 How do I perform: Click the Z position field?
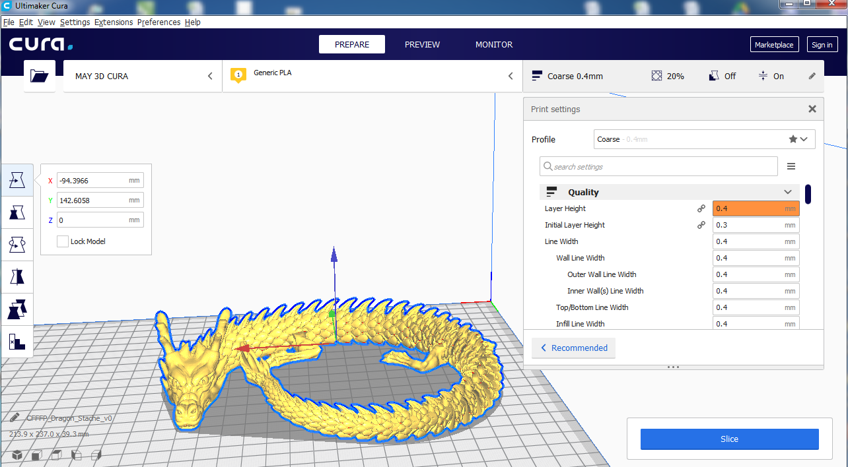100,220
